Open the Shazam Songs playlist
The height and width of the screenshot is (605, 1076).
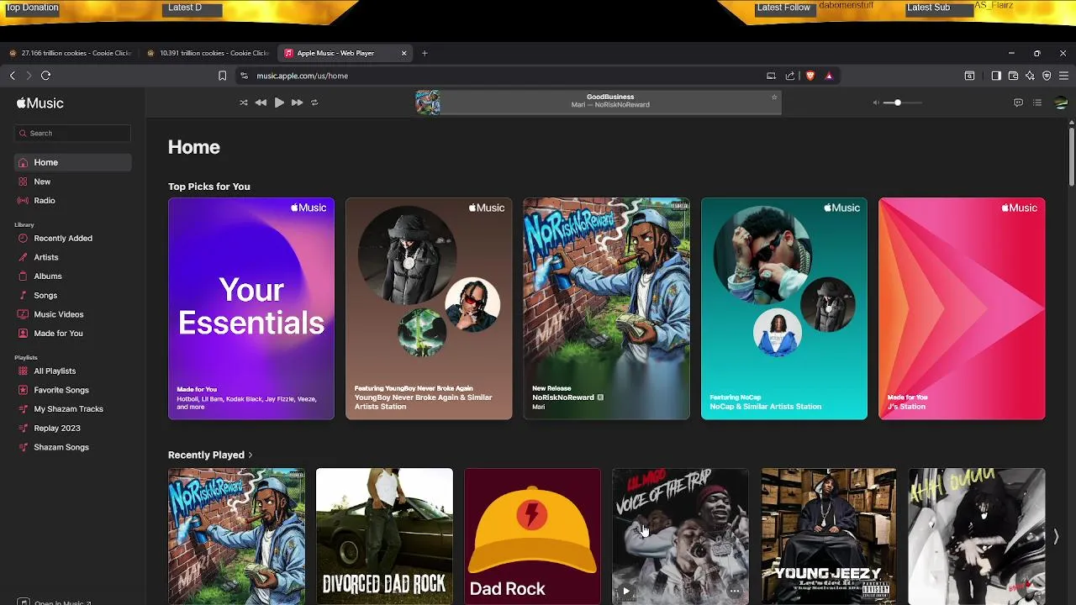(x=73, y=447)
